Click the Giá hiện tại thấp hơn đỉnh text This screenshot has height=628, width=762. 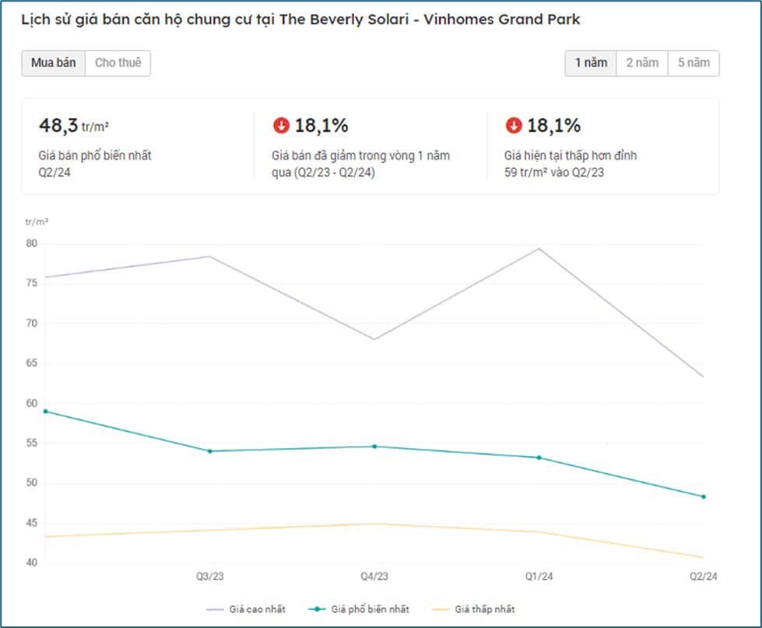571,163
